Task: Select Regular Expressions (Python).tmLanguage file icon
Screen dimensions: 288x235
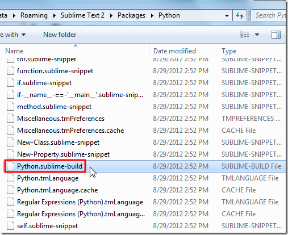Action: [10, 202]
